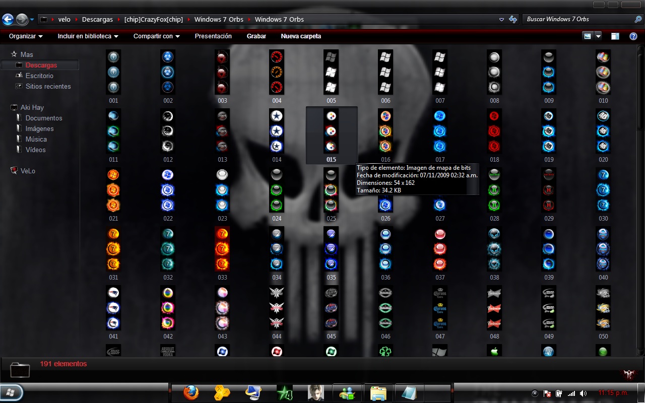Select the gauge orb image 004
645x403 pixels.
(277, 72)
